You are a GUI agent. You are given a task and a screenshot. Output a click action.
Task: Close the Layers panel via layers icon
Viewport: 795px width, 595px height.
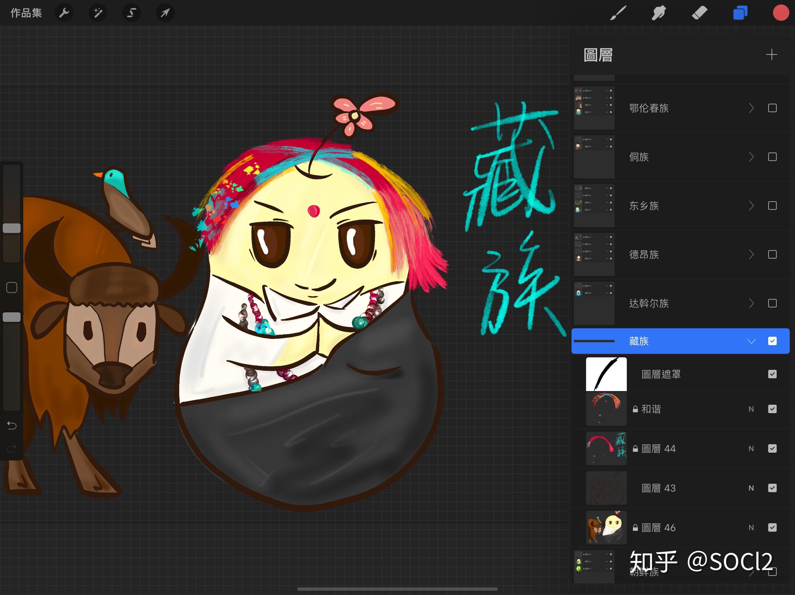(740, 13)
